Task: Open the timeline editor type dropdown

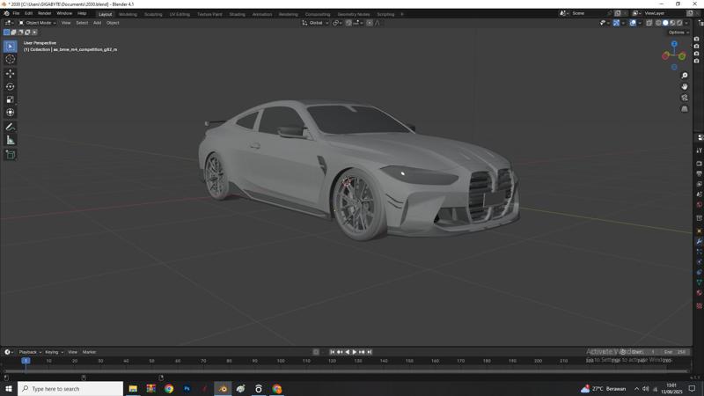Action: click(9, 352)
